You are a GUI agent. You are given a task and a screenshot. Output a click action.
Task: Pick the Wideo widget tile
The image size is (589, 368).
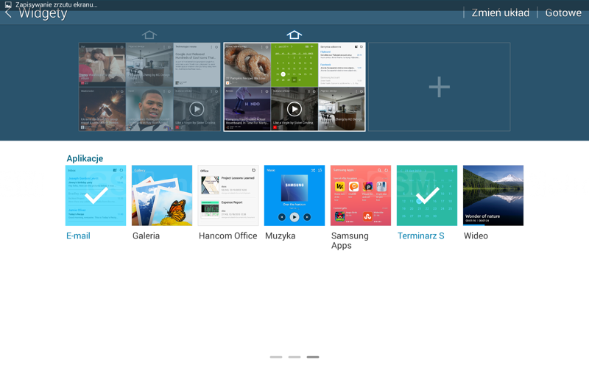tap(493, 195)
